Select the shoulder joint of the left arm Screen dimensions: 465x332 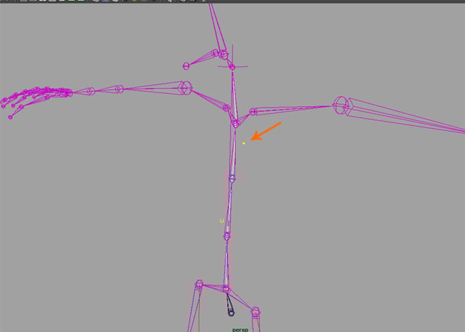click(186, 88)
